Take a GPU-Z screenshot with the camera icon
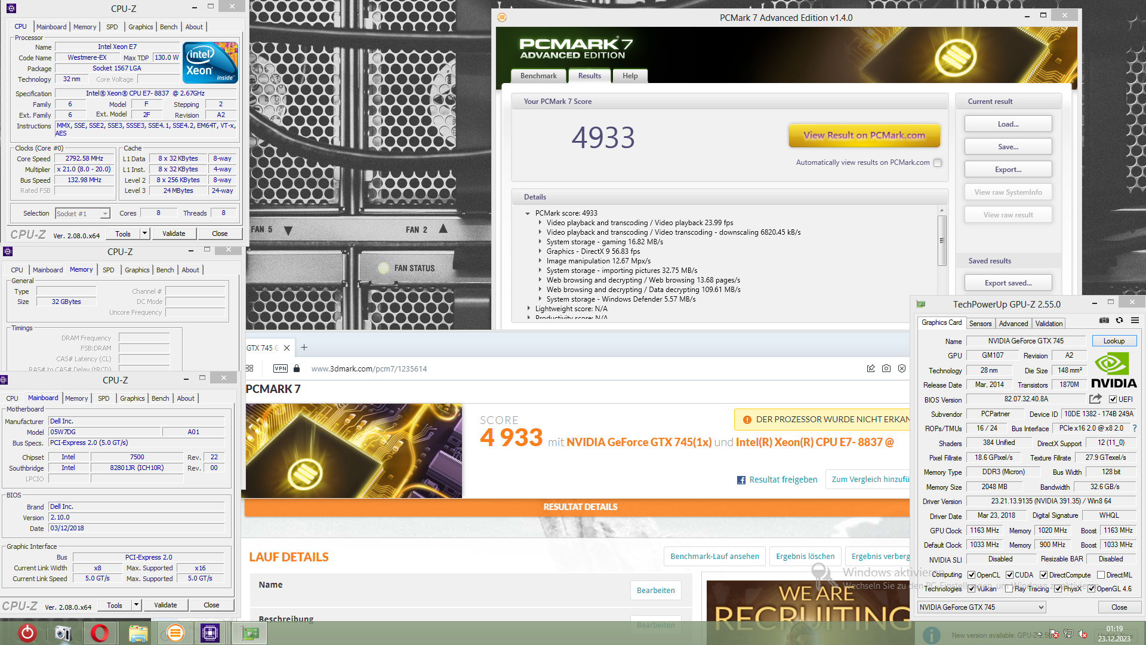The height and width of the screenshot is (645, 1146). [x=1104, y=321]
